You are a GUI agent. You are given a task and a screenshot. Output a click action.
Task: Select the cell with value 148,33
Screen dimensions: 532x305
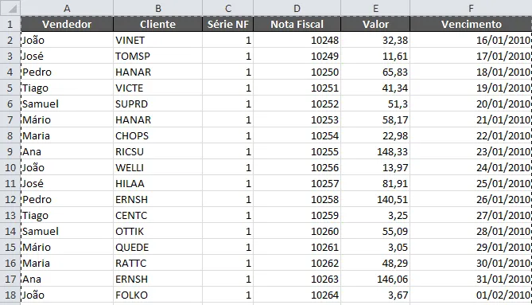(375, 151)
